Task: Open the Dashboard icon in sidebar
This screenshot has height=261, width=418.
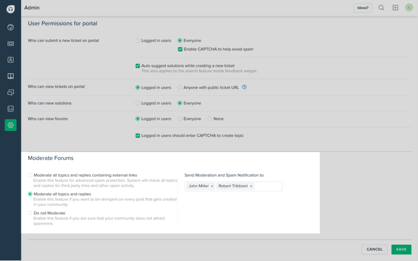Action: pos(11,28)
